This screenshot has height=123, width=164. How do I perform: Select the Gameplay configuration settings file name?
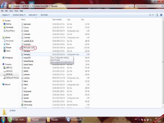pos(27,54)
